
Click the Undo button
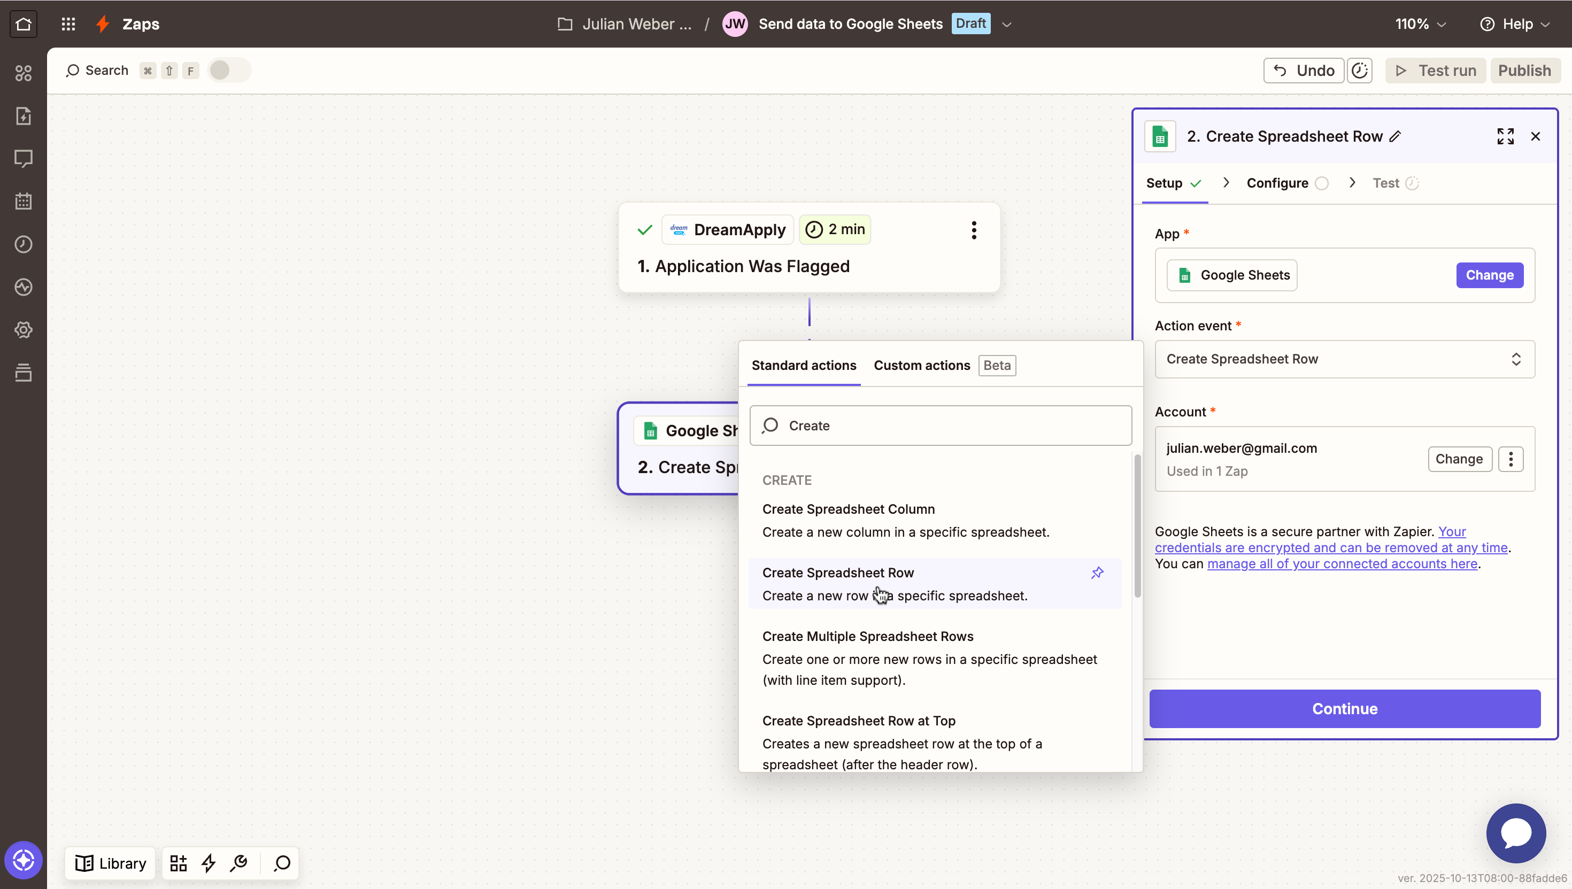(1303, 70)
